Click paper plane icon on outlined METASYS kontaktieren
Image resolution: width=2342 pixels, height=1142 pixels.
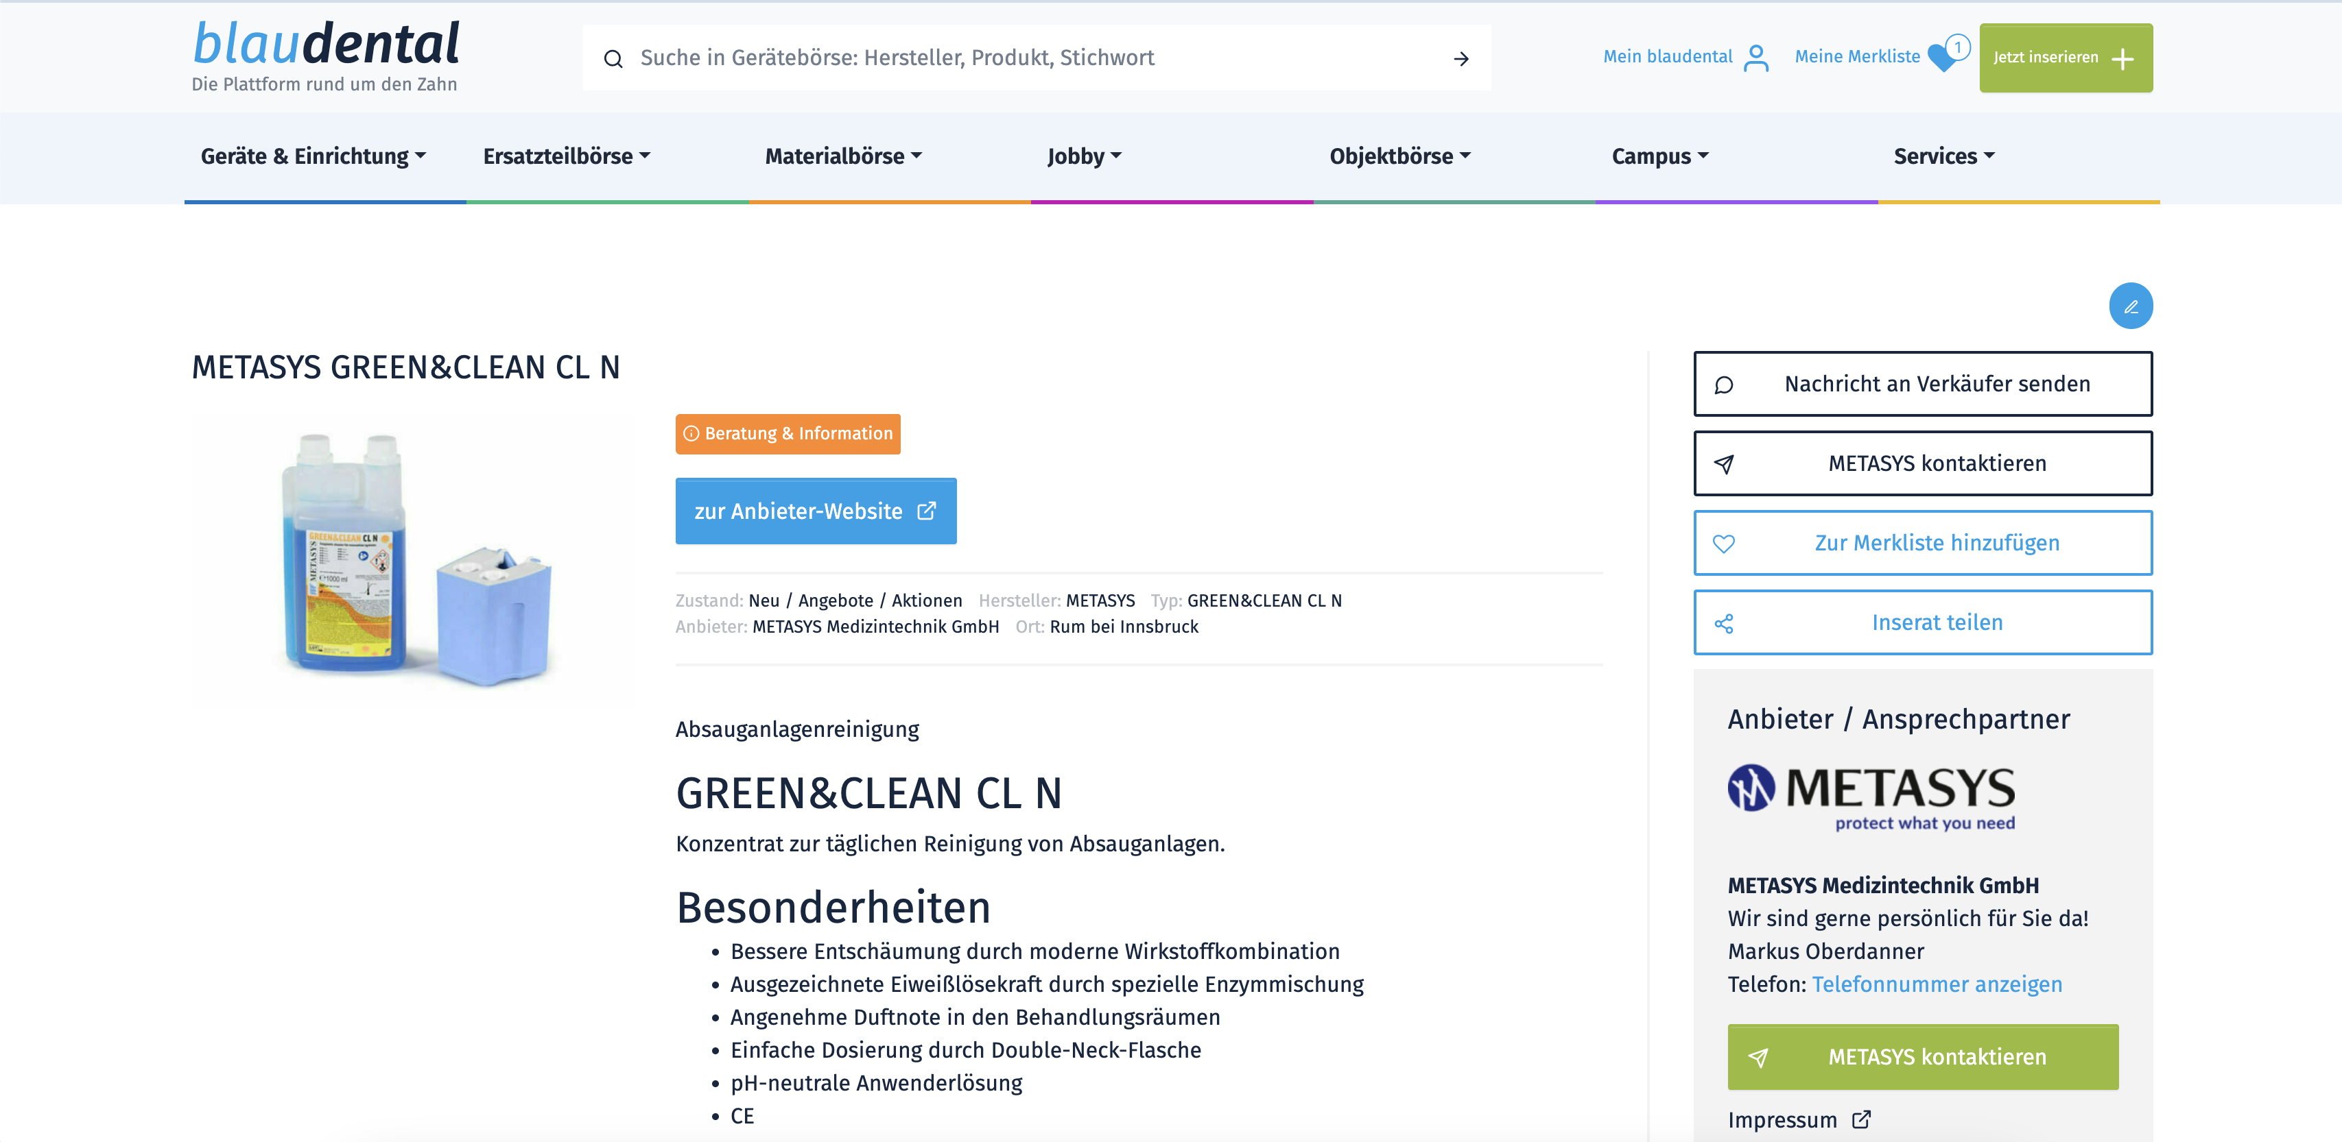point(1724,464)
